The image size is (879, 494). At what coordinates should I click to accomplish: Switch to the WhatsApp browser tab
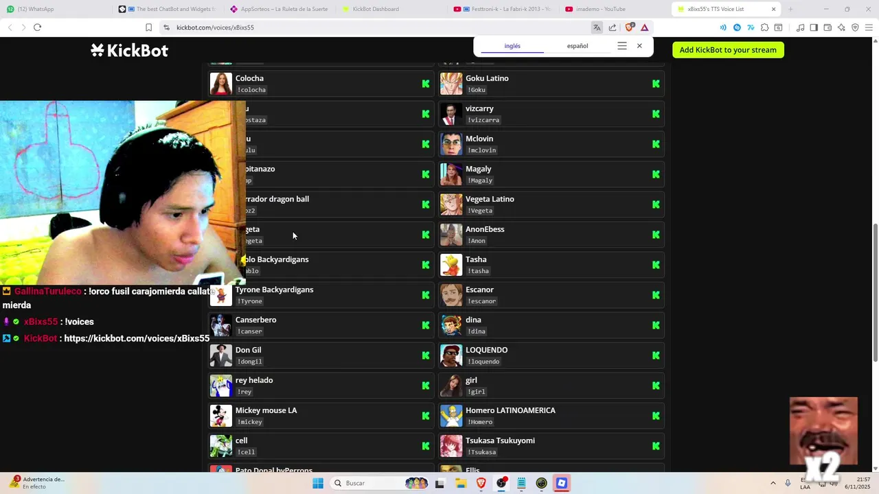pos(55,9)
